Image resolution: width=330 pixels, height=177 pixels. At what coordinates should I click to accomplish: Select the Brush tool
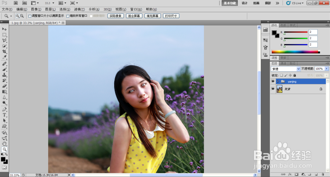point(4,69)
